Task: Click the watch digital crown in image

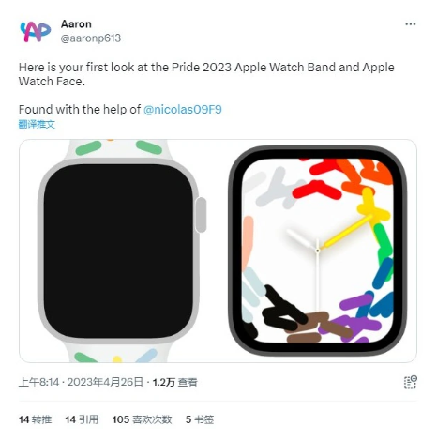Action: pos(201,215)
